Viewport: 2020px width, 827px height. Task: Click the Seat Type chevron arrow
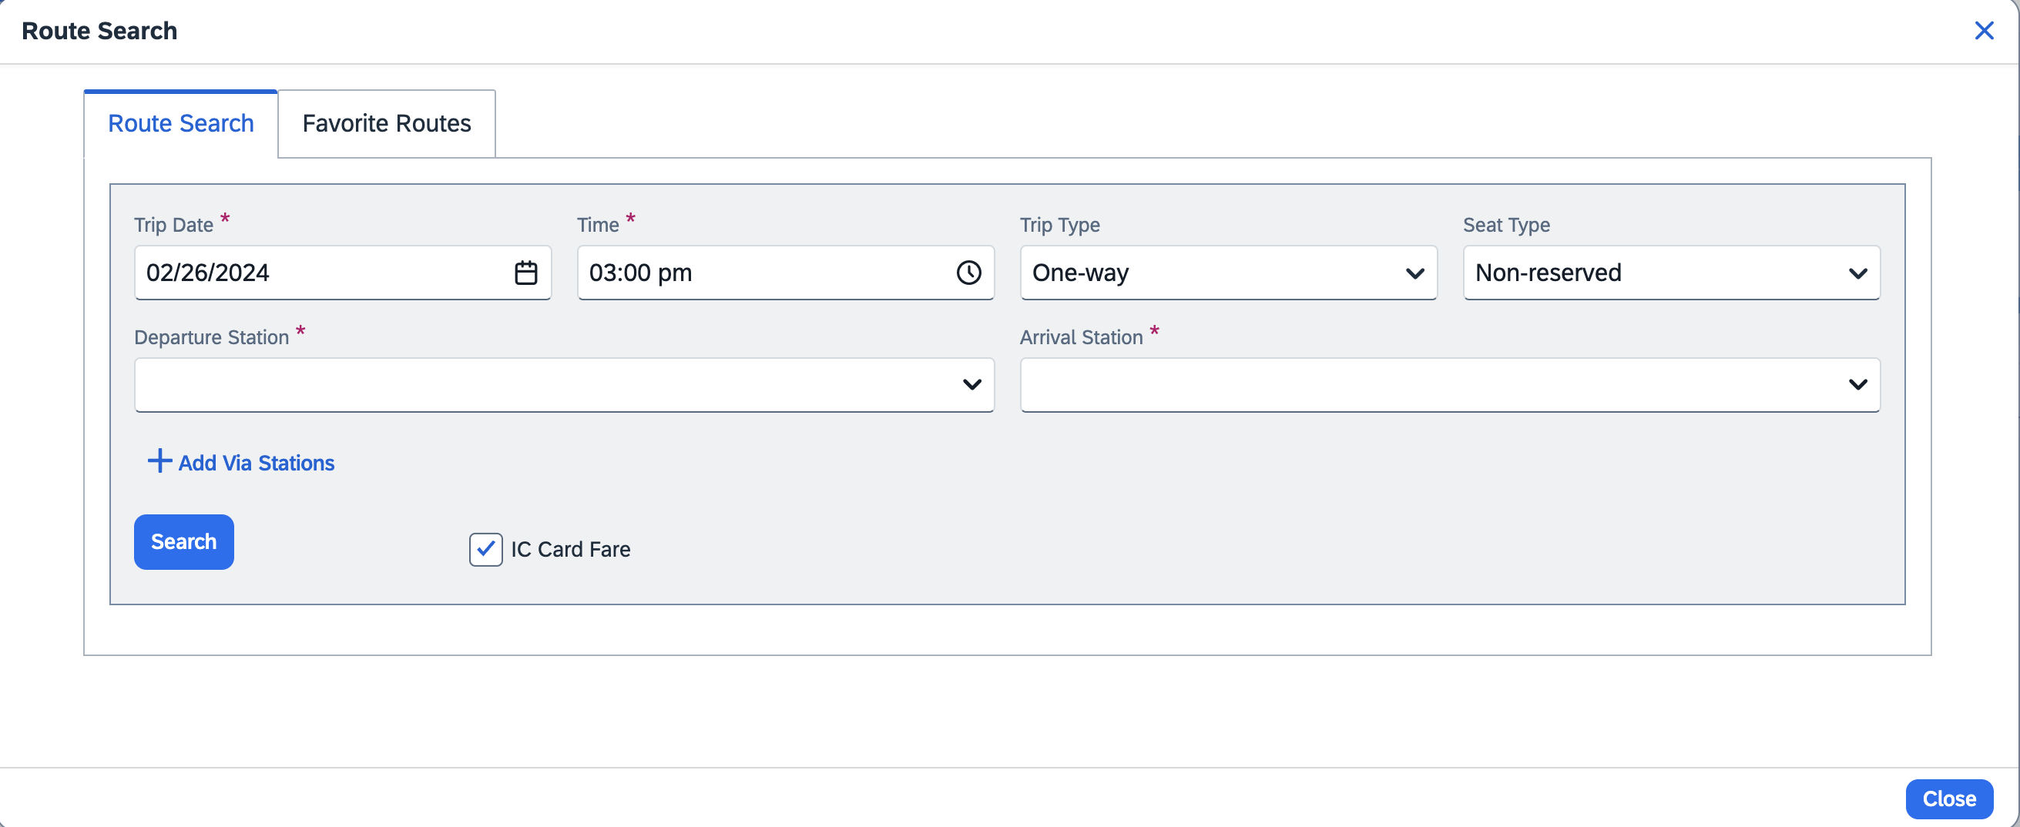[x=1857, y=273]
